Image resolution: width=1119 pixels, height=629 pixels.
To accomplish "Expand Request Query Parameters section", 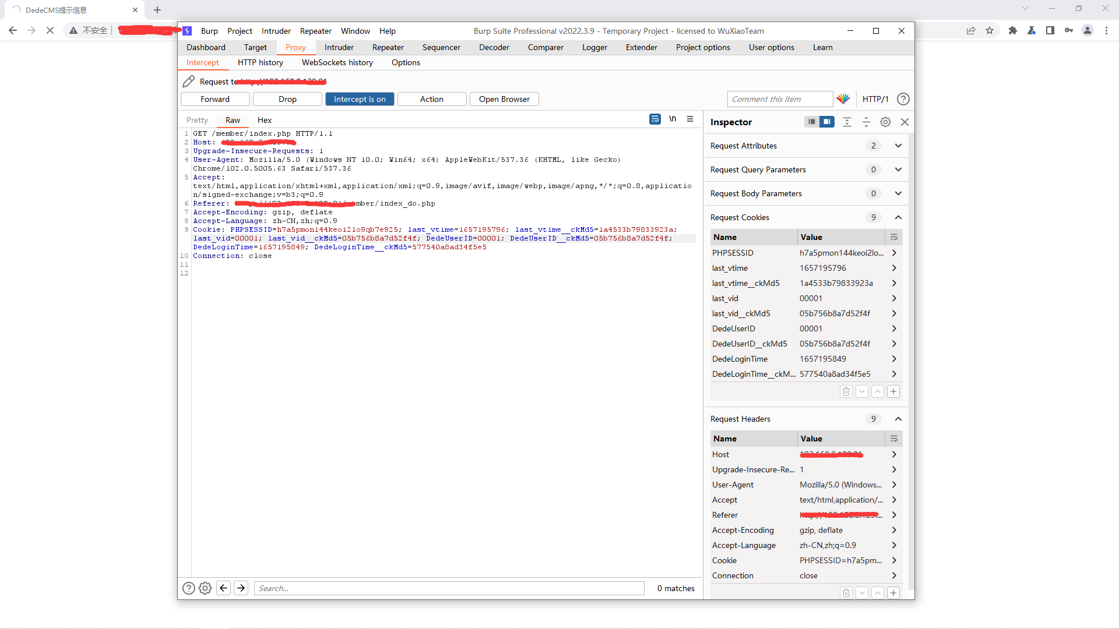I will 898,169.
